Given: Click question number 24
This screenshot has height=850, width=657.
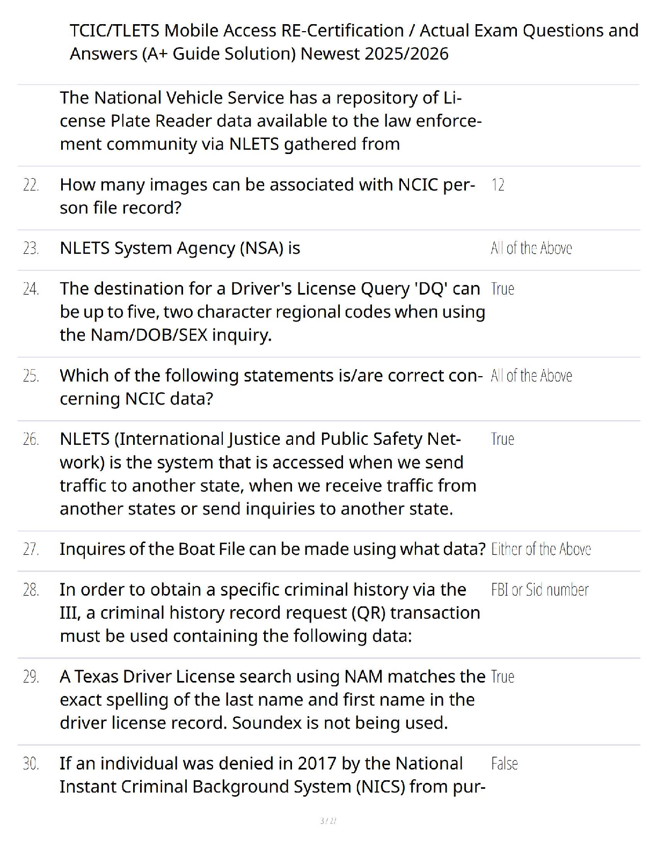Looking at the screenshot, I should (x=31, y=289).
